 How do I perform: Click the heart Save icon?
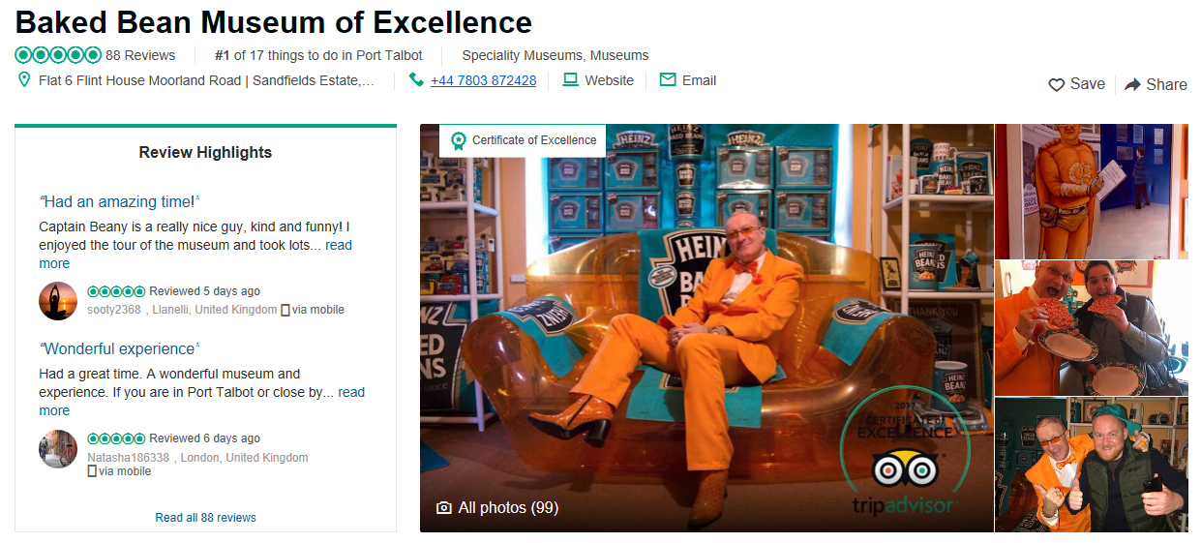tap(1057, 85)
